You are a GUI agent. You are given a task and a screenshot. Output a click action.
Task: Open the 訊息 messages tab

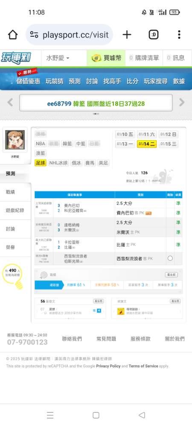[175, 58]
